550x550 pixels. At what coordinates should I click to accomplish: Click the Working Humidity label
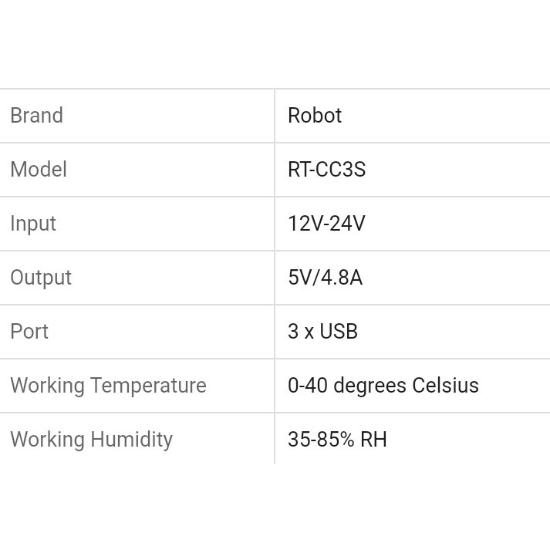[91, 440]
